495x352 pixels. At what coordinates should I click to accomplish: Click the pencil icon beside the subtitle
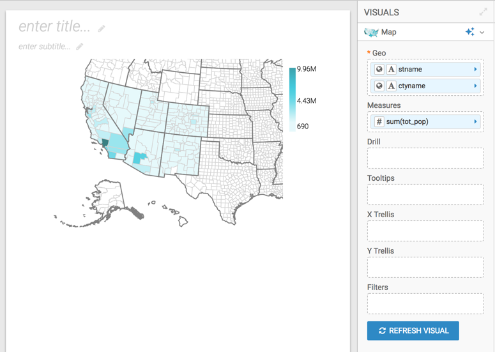(x=80, y=47)
